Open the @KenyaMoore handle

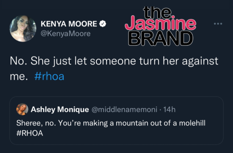65,34
